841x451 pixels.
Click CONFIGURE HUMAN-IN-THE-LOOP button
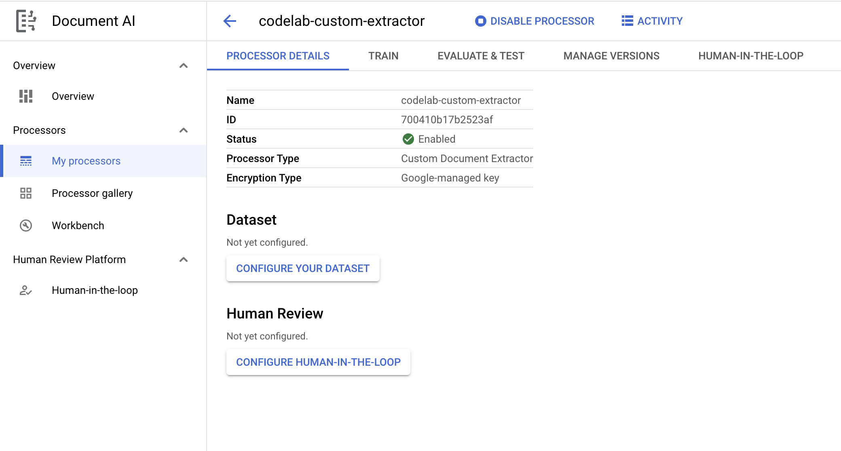click(318, 361)
